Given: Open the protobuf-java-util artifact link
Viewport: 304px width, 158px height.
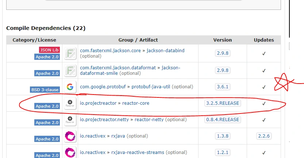Looking at the screenshot, I should 151,86.
